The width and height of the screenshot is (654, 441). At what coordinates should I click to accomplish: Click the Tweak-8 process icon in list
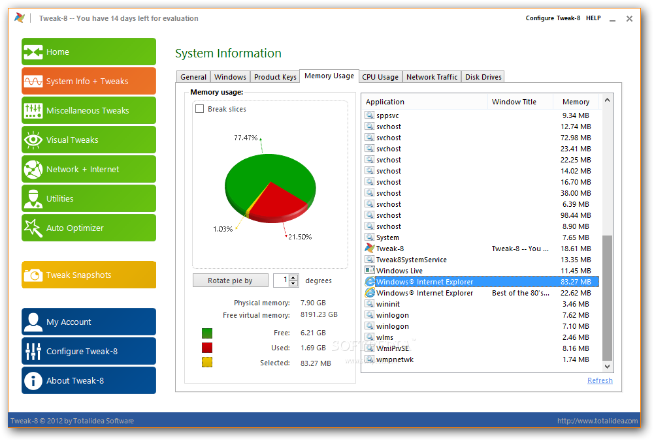pyautogui.click(x=370, y=248)
